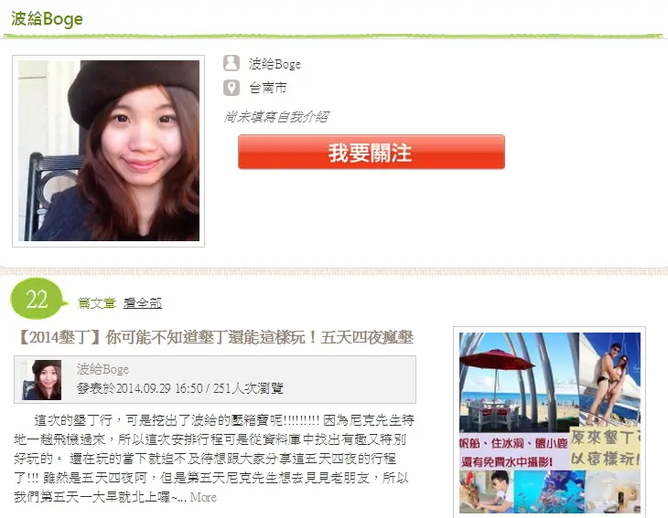
Task: Click the red 我要關注 follow button
Action: pos(372,152)
